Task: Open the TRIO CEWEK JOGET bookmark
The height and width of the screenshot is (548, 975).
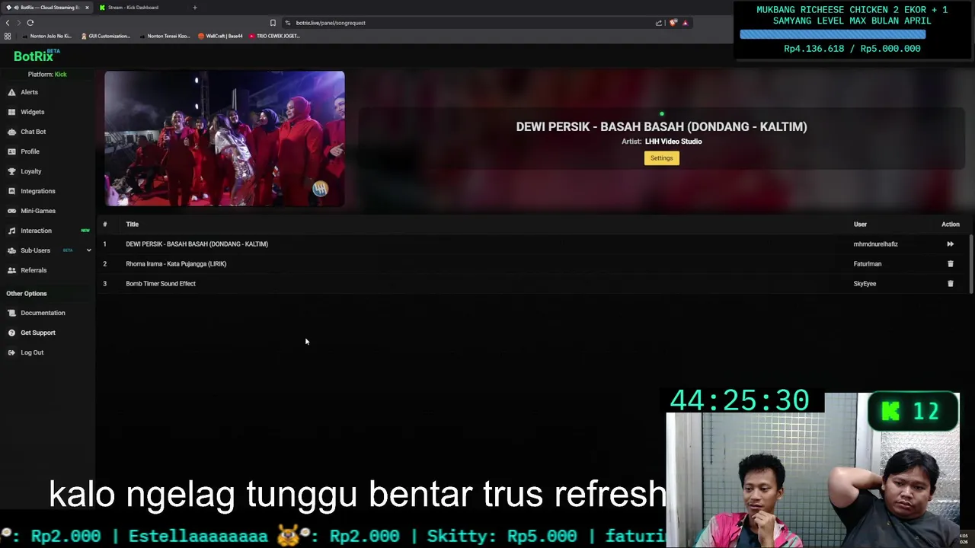Action: coord(274,36)
